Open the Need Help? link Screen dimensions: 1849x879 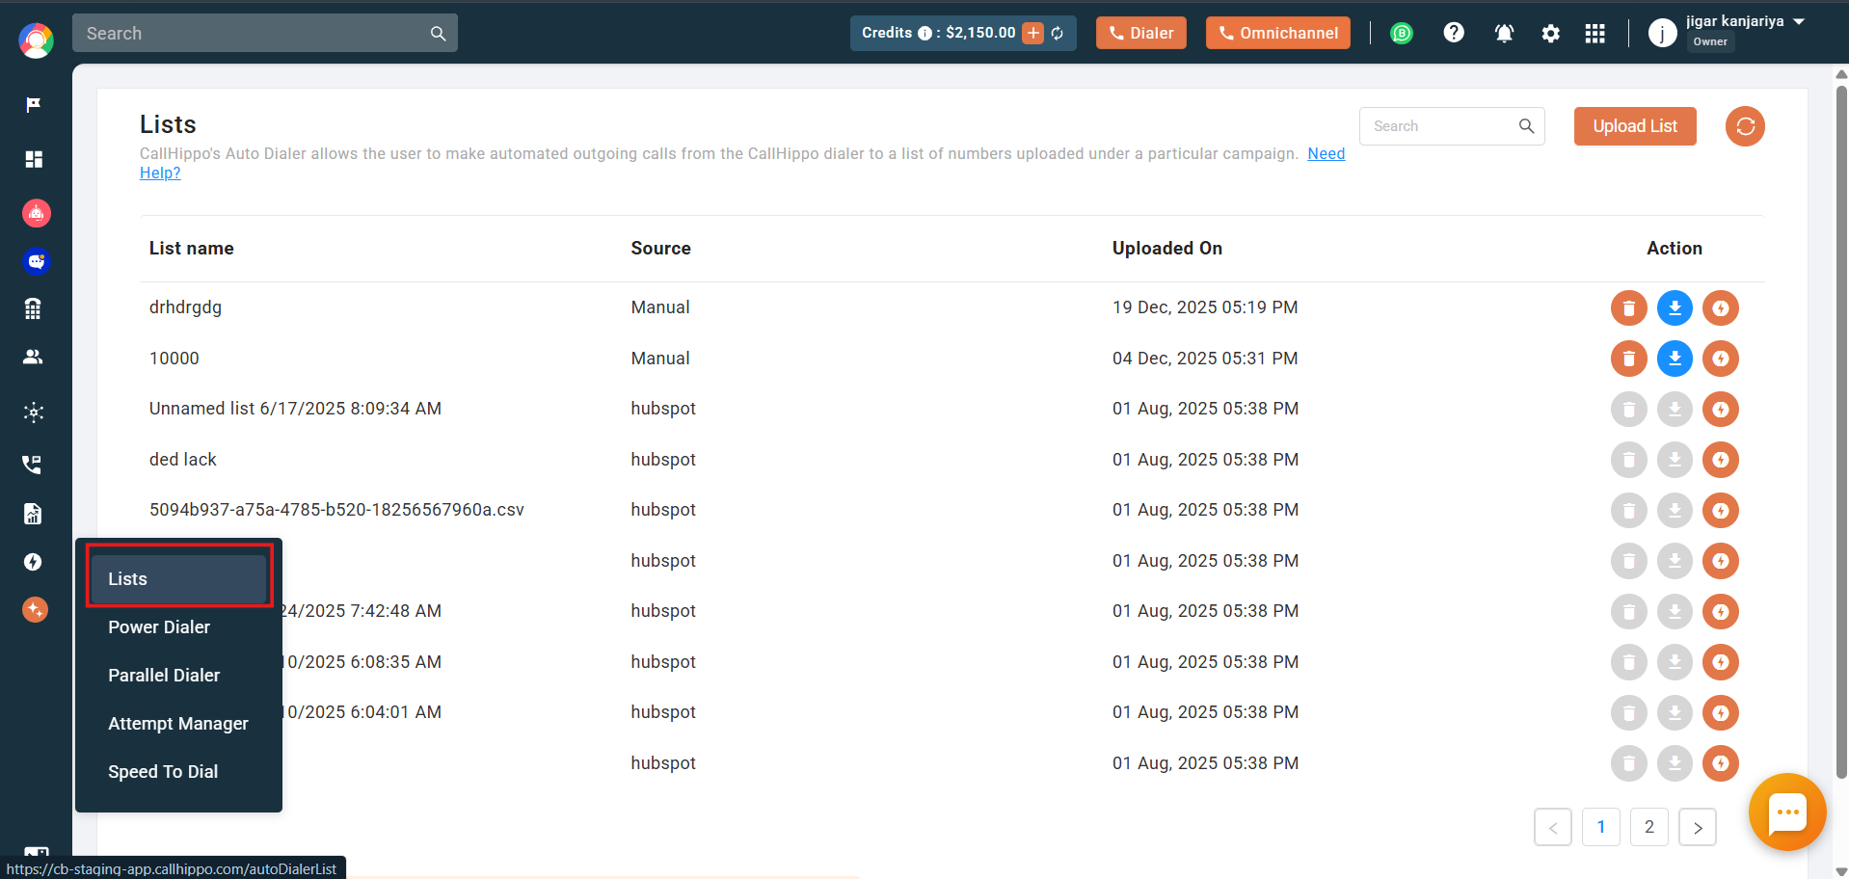[x=1326, y=154]
